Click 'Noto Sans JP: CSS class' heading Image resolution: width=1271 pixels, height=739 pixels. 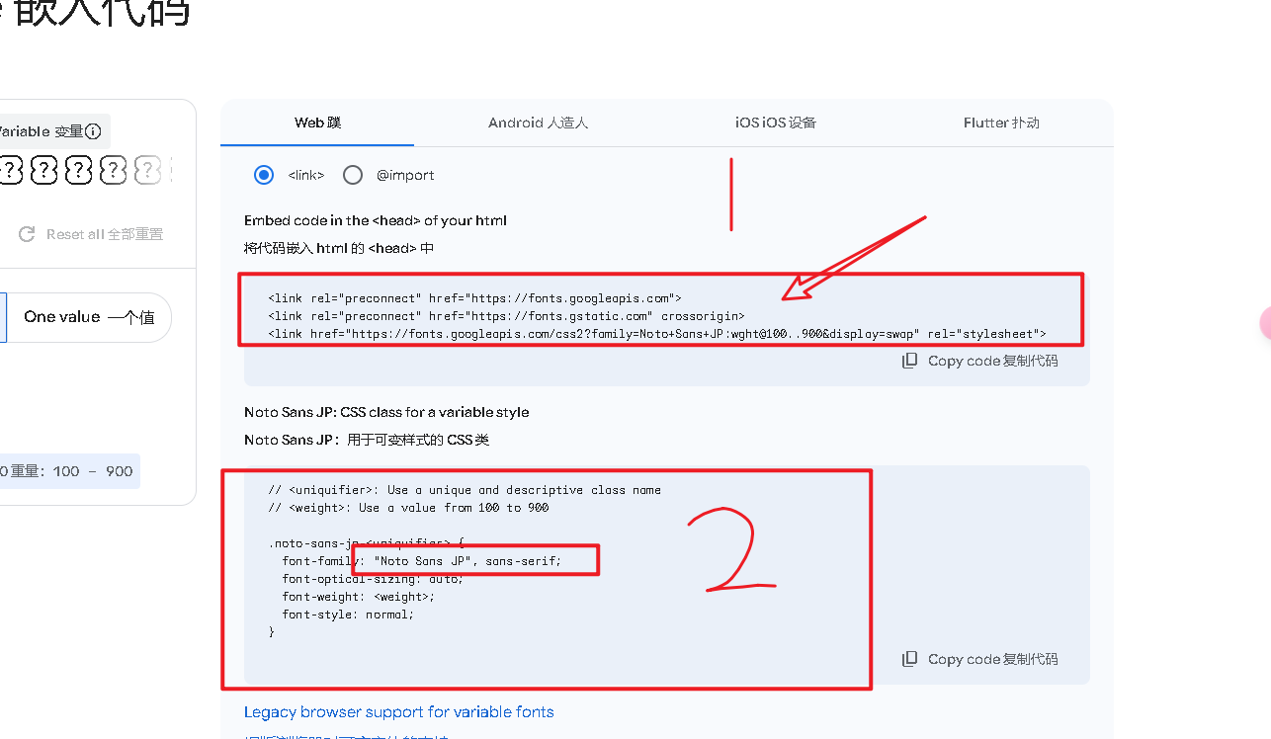(386, 412)
